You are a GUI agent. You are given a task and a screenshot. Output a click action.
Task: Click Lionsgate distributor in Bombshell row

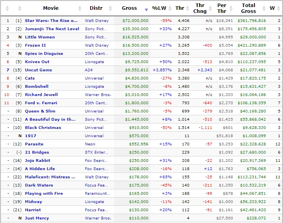(x=94, y=87)
